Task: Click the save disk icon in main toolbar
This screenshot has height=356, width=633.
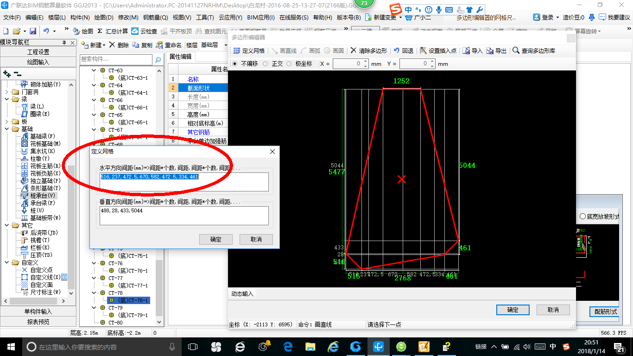Action: [x=33, y=31]
